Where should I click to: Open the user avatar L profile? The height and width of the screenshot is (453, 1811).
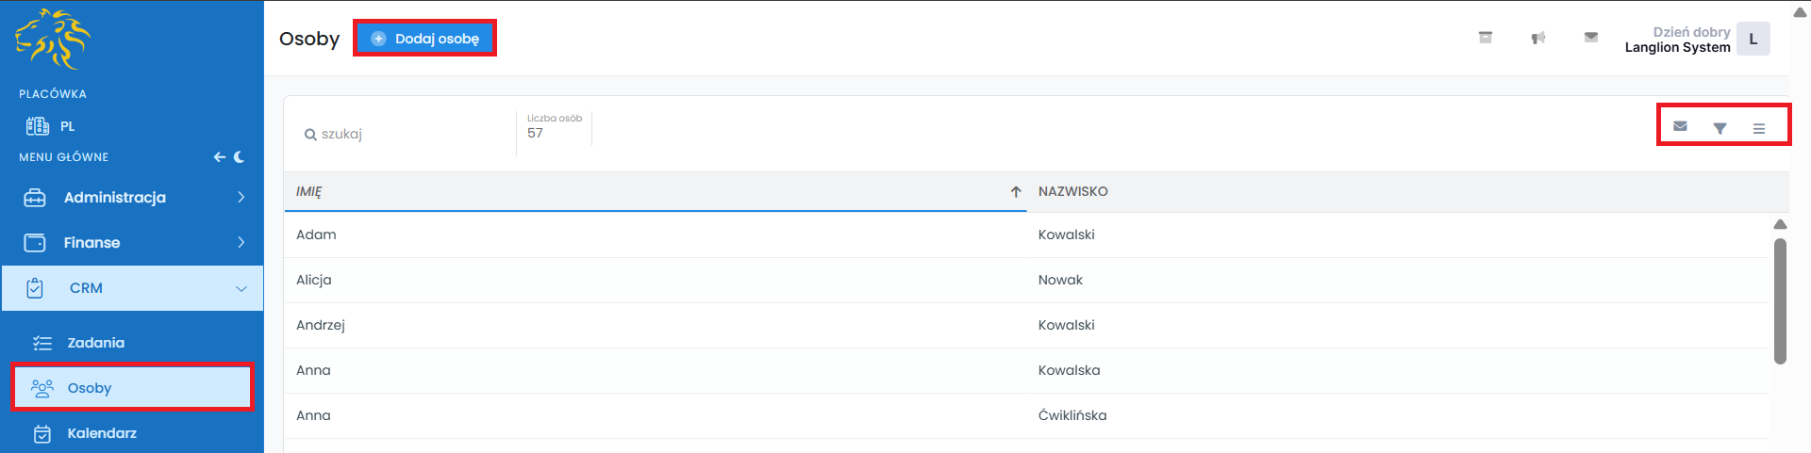click(x=1753, y=40)
